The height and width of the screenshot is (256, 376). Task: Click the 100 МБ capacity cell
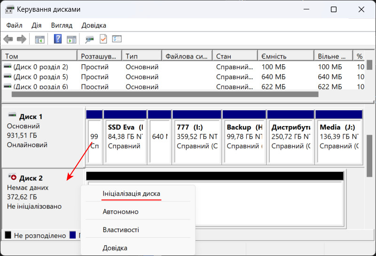[274, 67]
